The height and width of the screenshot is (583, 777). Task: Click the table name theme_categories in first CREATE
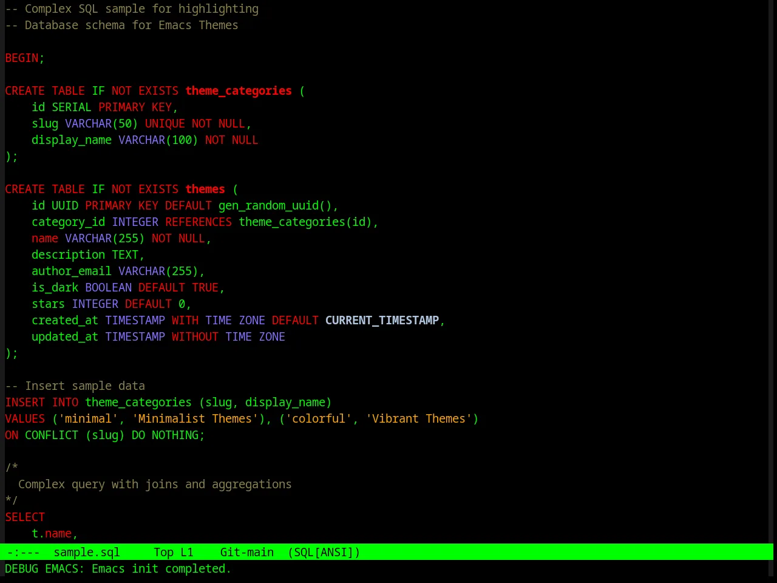239,90
